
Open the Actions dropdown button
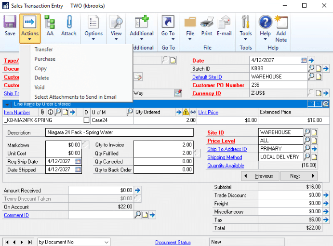coord(30,28)
